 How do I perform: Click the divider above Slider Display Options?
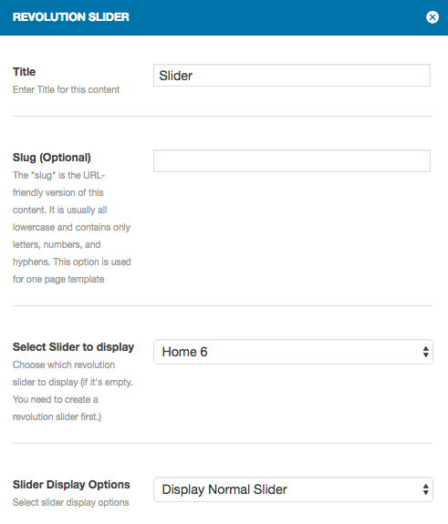[x=223, y=444]
